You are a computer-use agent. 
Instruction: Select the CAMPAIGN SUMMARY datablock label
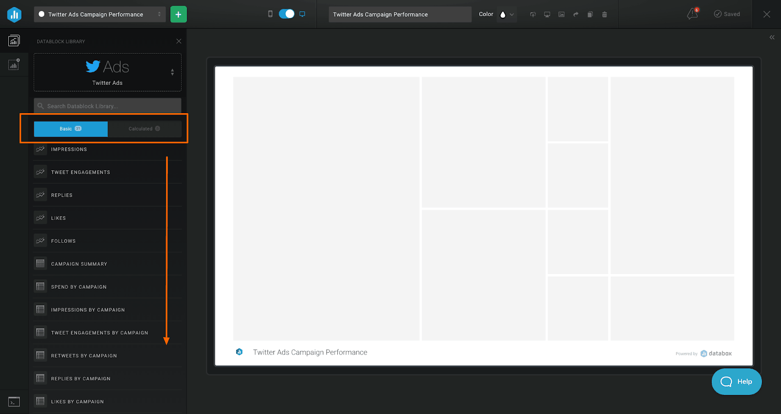[x=79, y=264]
